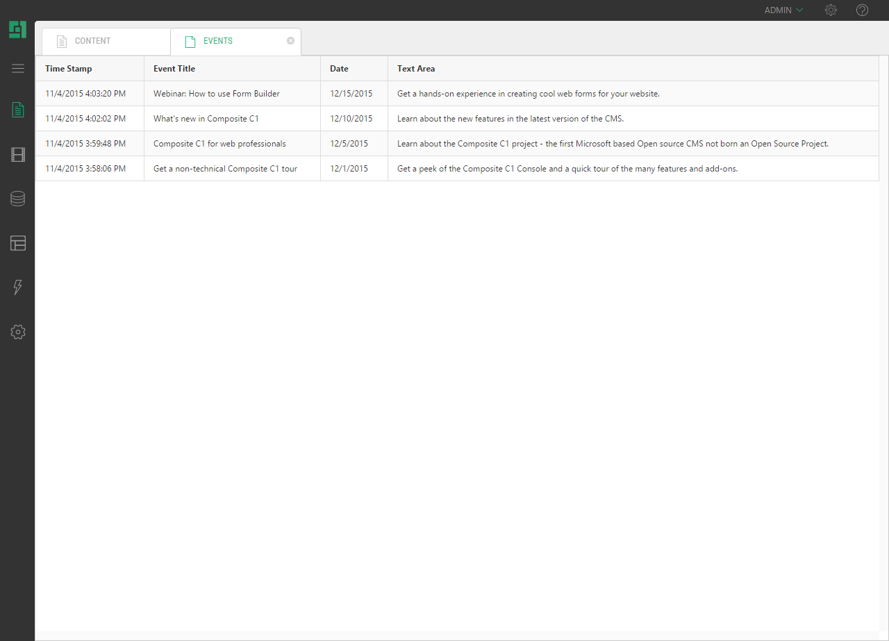Open the Data perspective database icon

coord(18,199)
